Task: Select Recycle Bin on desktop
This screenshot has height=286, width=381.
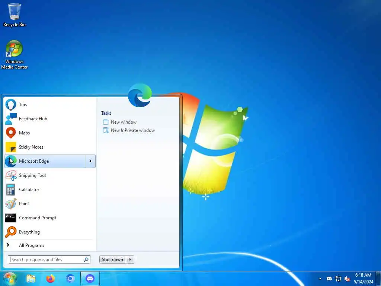Action: coord(15,15)
